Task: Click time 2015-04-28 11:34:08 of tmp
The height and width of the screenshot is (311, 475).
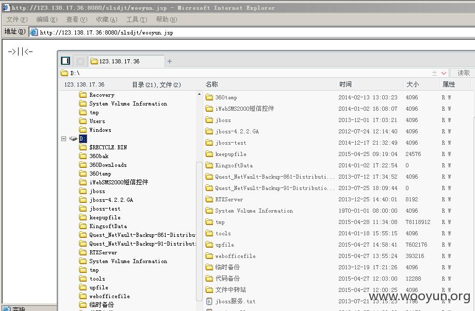Action: (368, 222)
